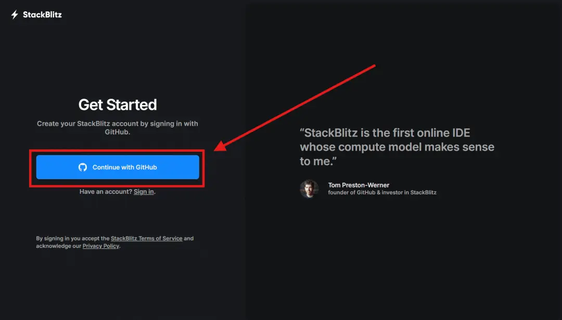Open the StackBlitz Terms of Service link
The width and height of the screenshot is (562, 320).
[146, 238]
